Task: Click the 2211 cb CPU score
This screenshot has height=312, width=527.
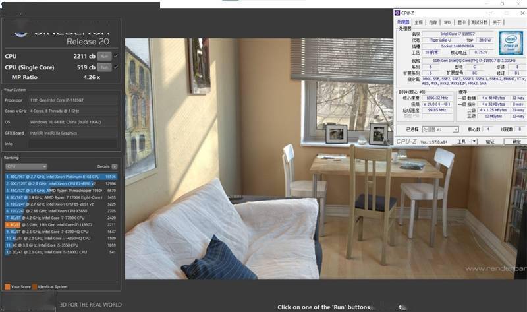Action: 84,56
